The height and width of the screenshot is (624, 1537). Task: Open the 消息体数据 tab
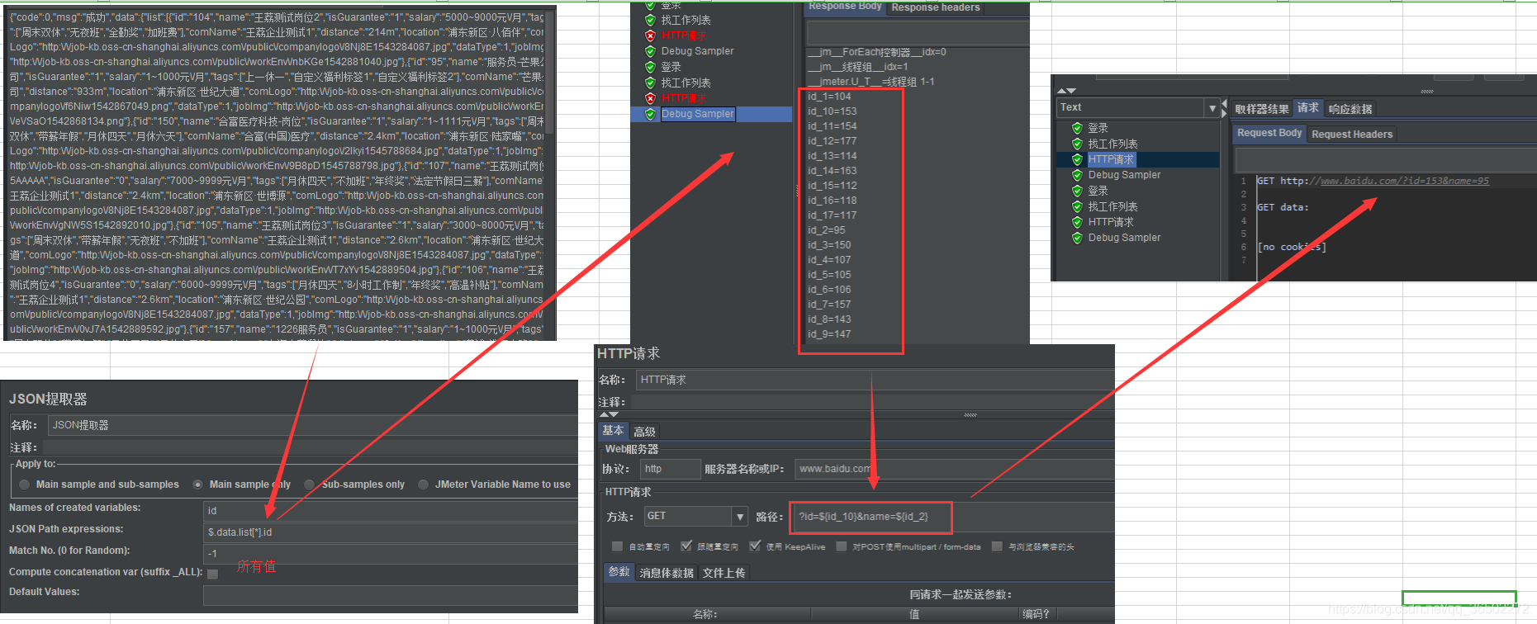point(667,573)
